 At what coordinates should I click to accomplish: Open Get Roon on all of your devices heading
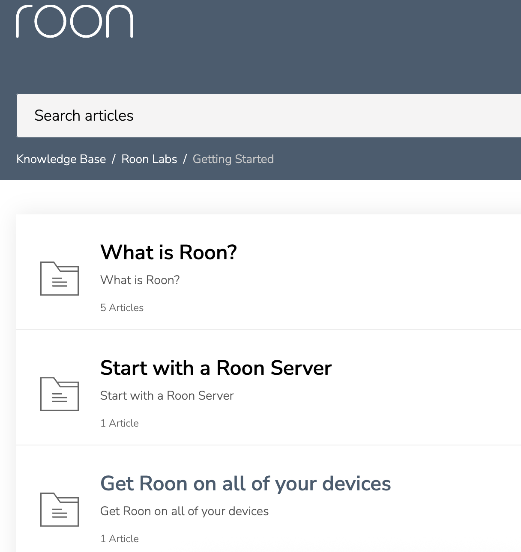pyautogui.click(x=246, y=484)
